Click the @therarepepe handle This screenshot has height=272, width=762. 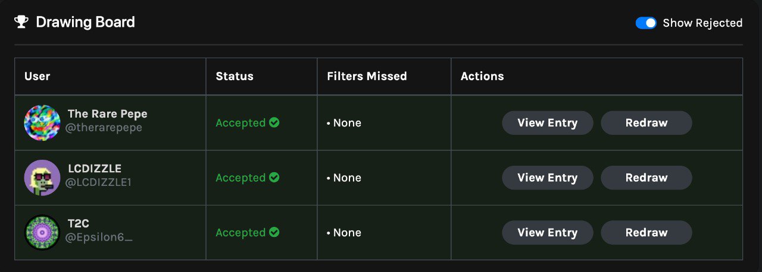click(105, 128)
